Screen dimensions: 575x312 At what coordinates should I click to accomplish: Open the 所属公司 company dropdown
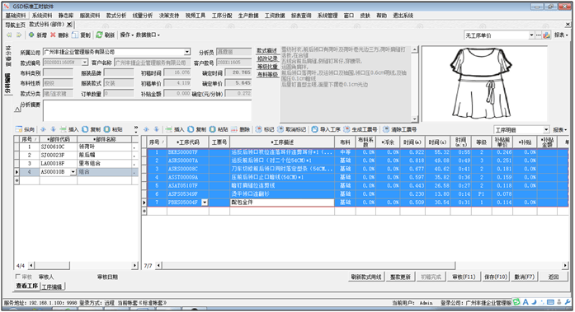187,52
